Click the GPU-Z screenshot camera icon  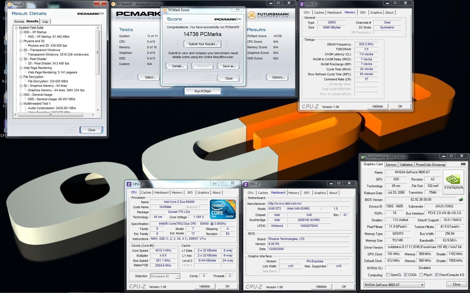(x=463, y=164)
